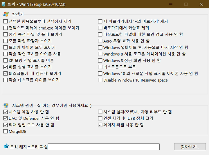The image size is (209, 155).
Task: Check Windows 10 새로운 작업 표시줄 아이콘 사용 안 함
Action: pos(100,73)
